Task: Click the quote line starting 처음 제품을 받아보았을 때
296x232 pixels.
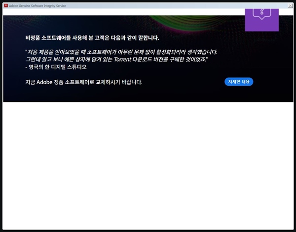Action: point(121,52)
